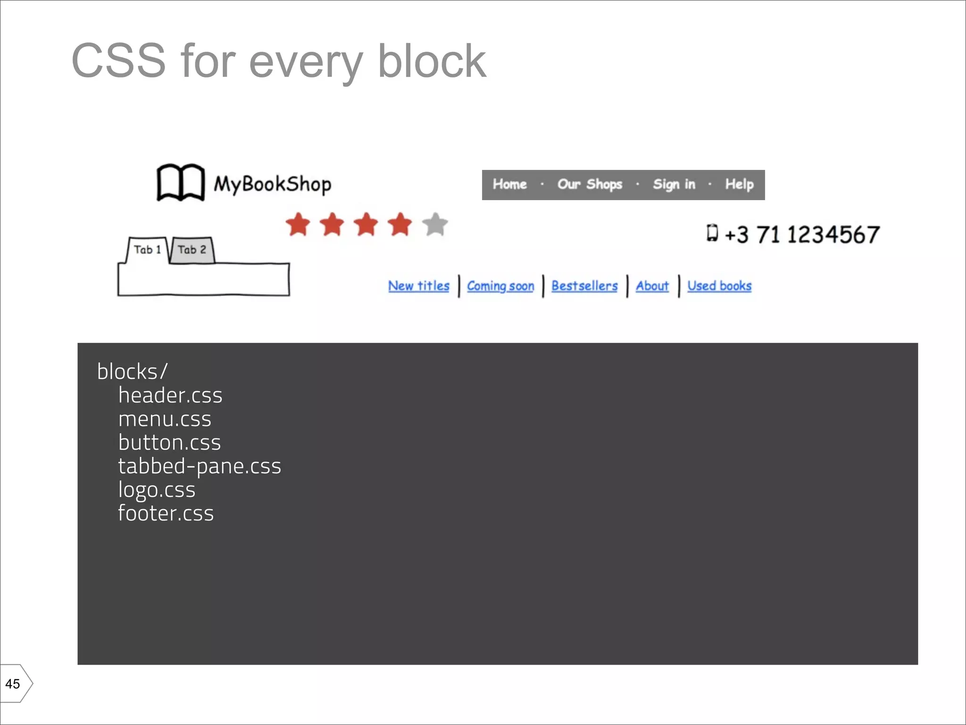
Task: Click the second red rating star
Action: pos(333,224)
